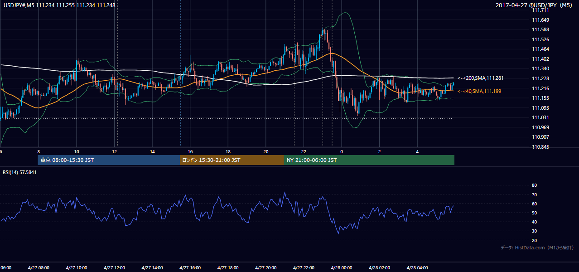The height and width of the screenshot is (272, 579).
Task: Click the 4/28 00:00 date label
Action: point(342,267)
